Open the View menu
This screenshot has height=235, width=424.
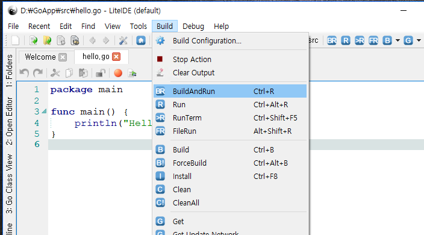coord(113,27)
